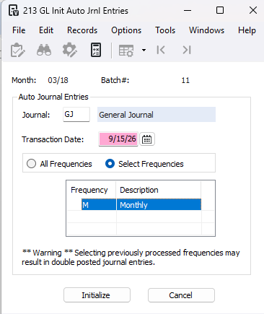Open the Transaction Date calendar picker
Viewport: 264px width, 314px height.
[x=147, y=139]
